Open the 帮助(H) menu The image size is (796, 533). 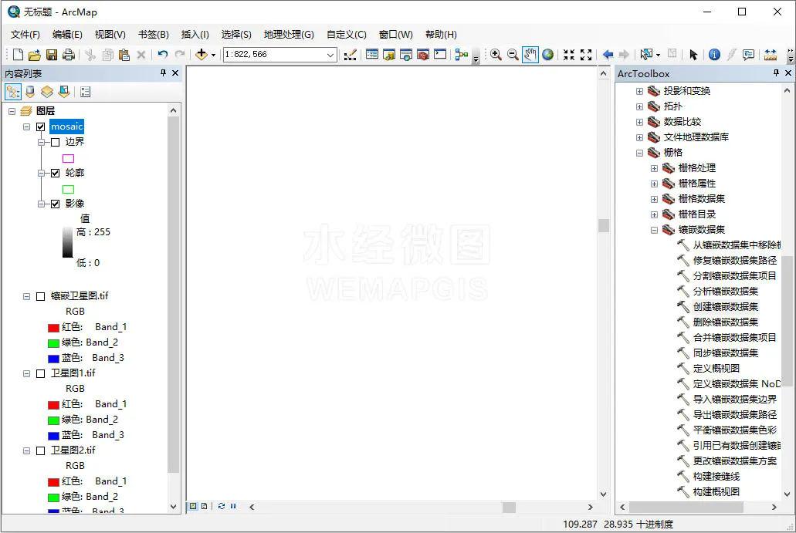[441, 35]
